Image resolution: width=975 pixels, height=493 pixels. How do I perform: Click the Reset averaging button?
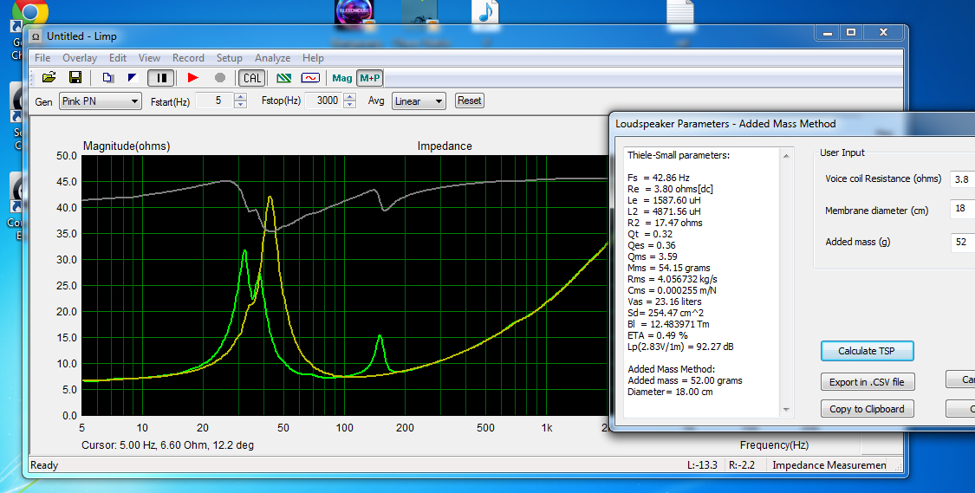[470, 101]
